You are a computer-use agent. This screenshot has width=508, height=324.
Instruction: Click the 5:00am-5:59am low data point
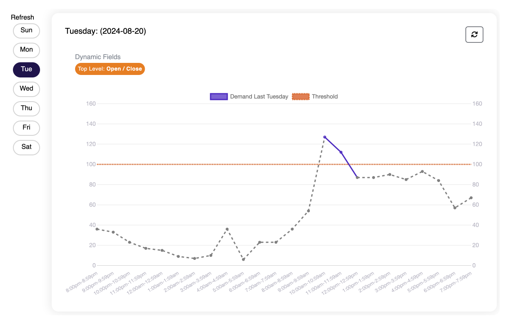tap(243, 259)
